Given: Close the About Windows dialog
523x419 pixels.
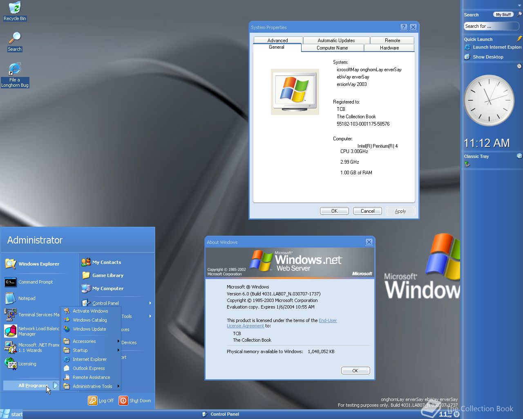Looking at the screenshot, I should 369,242.
